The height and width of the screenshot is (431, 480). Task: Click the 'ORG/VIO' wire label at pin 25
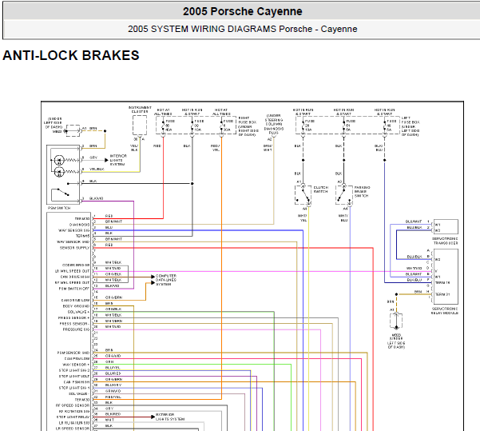point(113,356)
